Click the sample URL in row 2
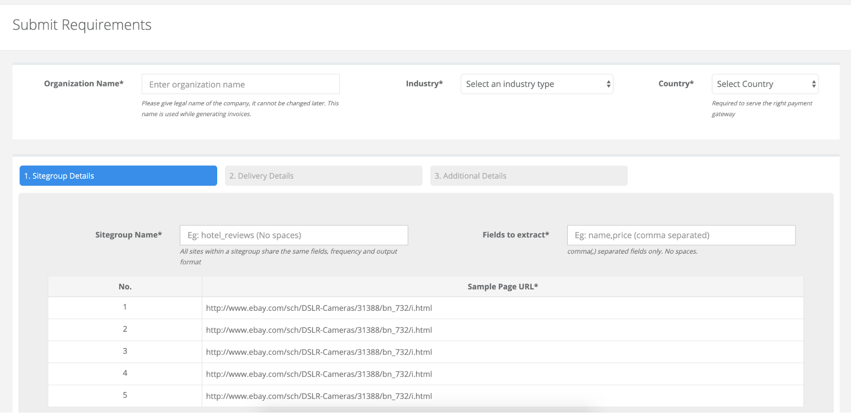Viewport: 851px width, 413px height. (x=319, y=330)
